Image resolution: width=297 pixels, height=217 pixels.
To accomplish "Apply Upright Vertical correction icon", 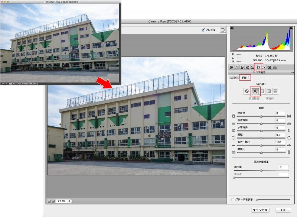I will tap(268, 91).
